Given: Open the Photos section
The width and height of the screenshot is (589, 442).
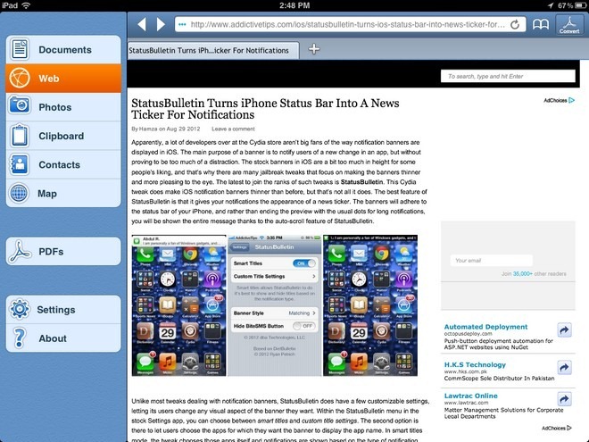Looking at the screenshot, I should 63,107.
